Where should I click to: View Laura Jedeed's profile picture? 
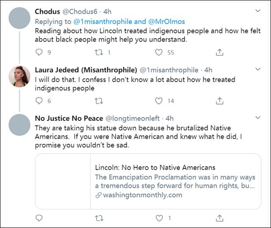(x=19, y=76)
